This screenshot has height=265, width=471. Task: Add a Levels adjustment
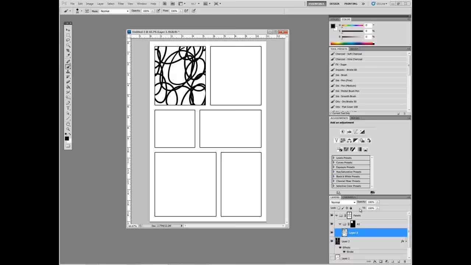349,132
